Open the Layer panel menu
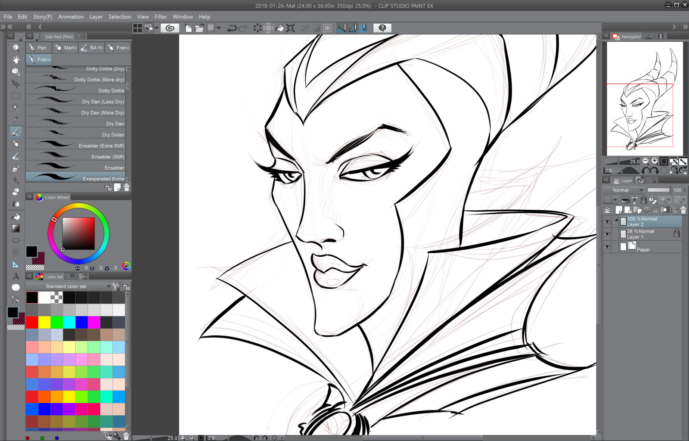This screenshot has width=689, height=441. pyautogui.click(x=606, y=180)
